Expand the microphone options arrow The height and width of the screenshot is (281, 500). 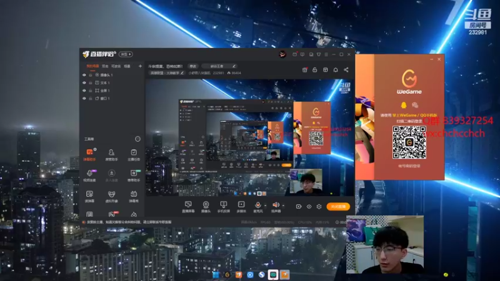tap(265, 205)
